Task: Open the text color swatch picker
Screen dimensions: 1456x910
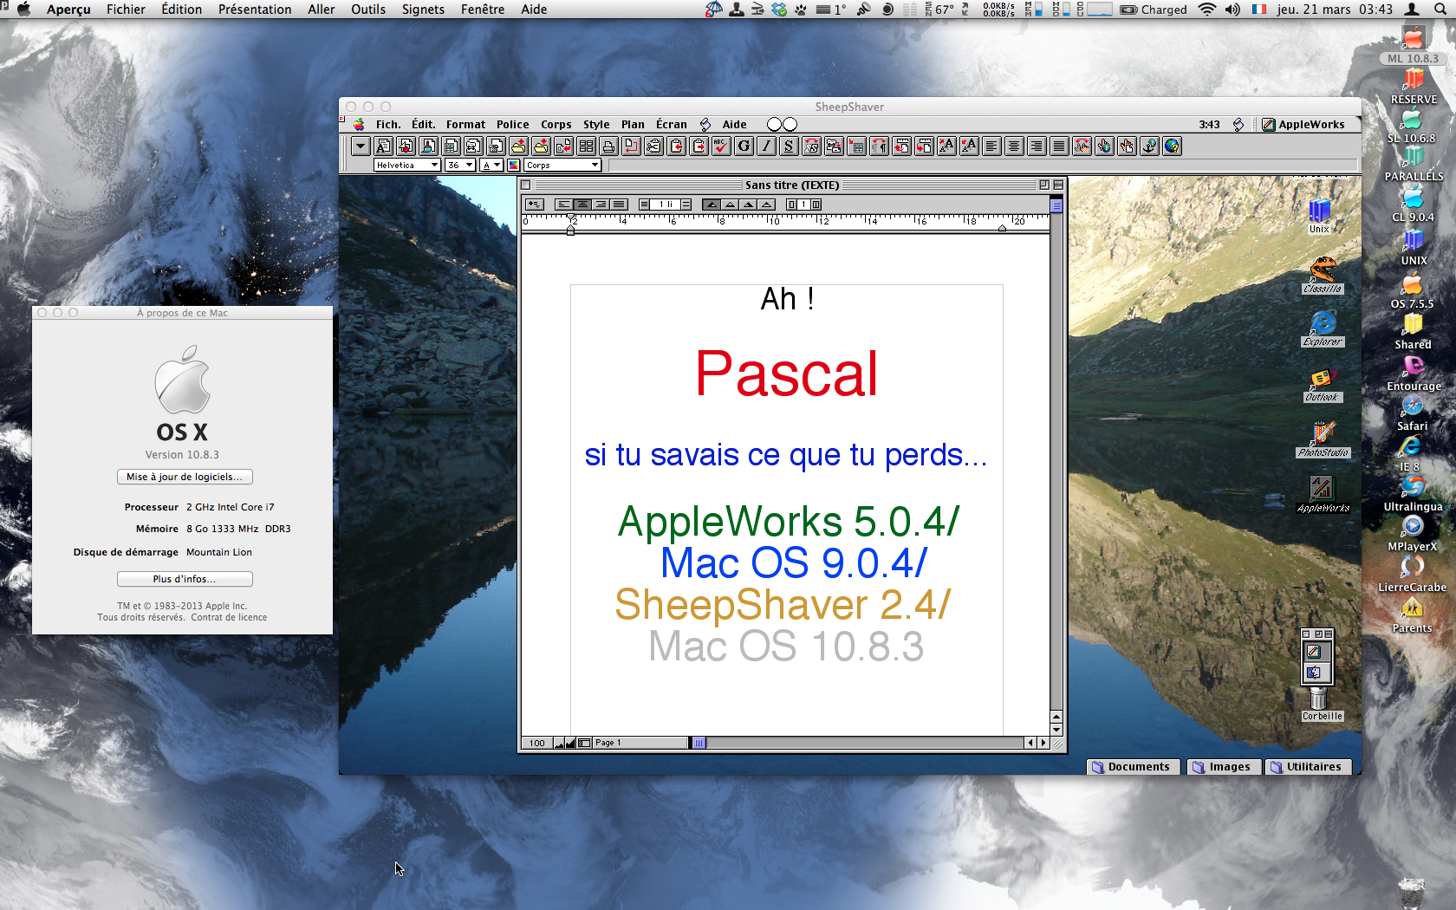Action: 514,165
